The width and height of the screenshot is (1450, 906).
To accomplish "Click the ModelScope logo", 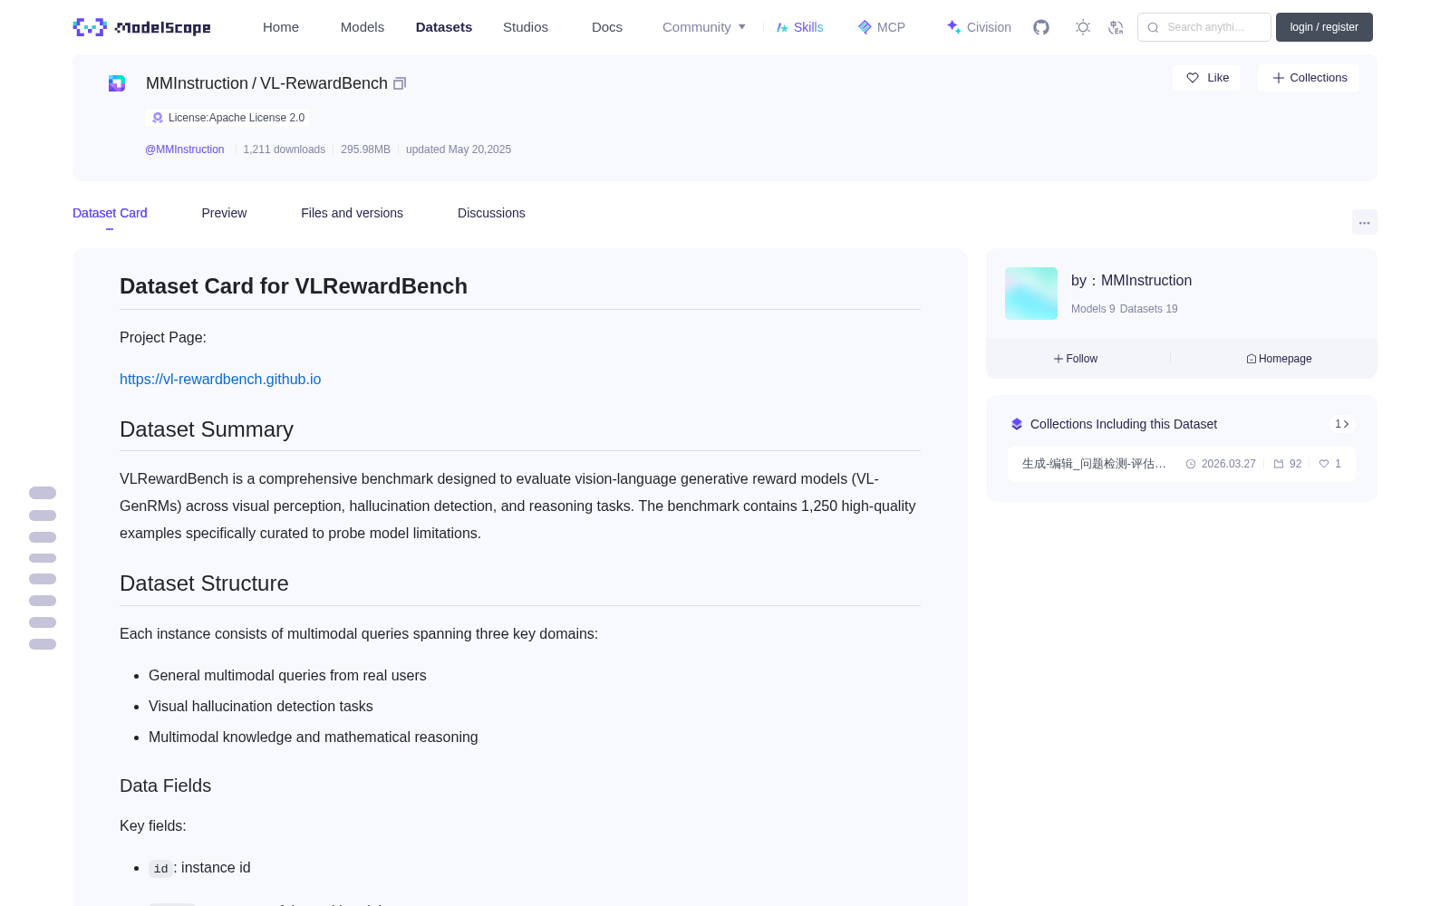I will pos(141,27).
